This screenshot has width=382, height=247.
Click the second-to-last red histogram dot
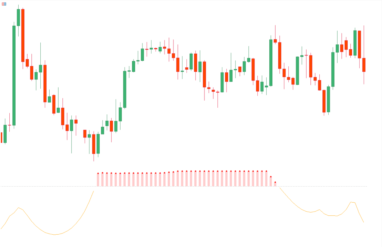[x=271, y=177]
